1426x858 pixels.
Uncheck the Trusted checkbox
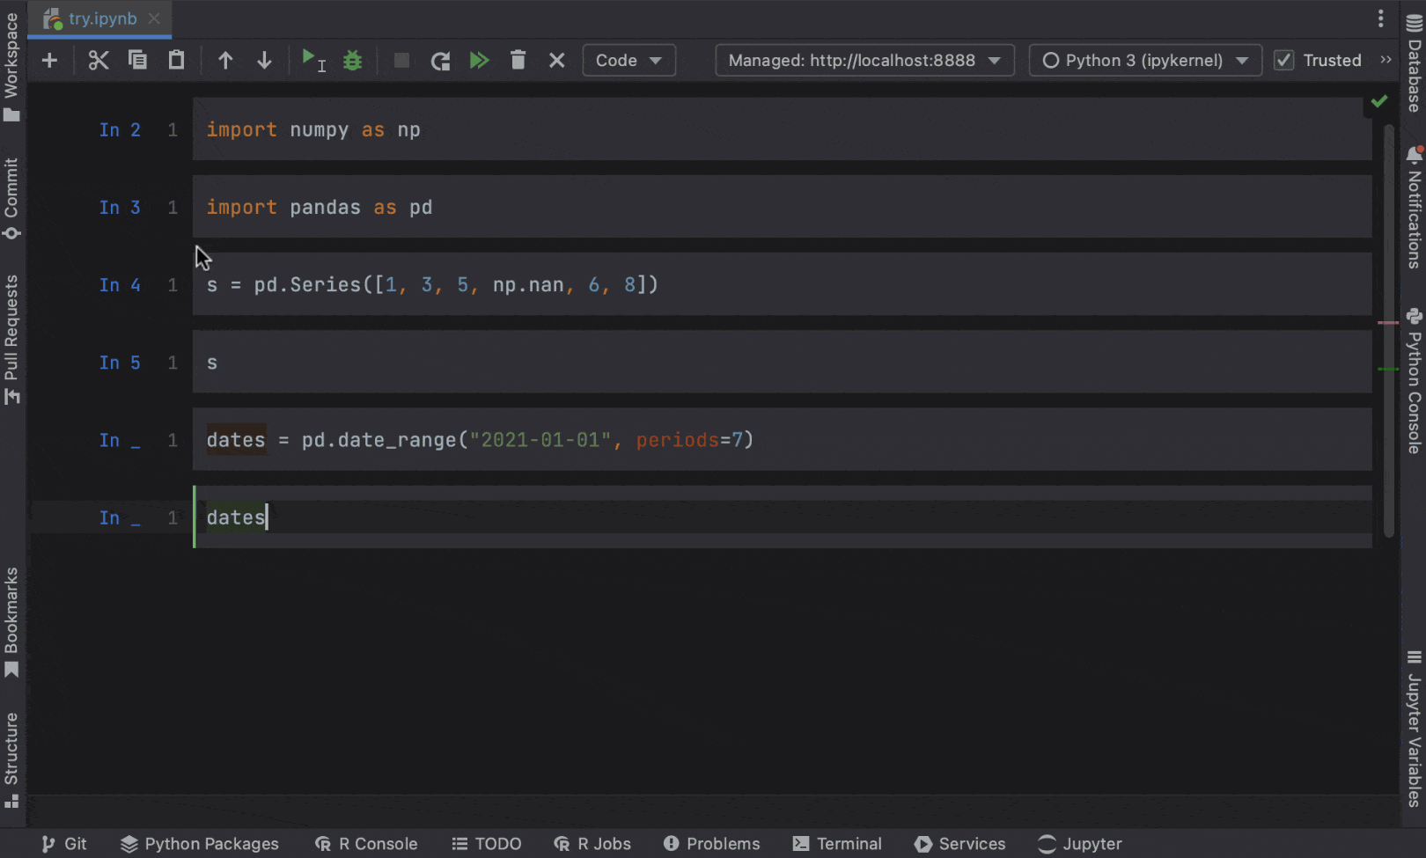pyautogui.click(x=1283, y=60)
